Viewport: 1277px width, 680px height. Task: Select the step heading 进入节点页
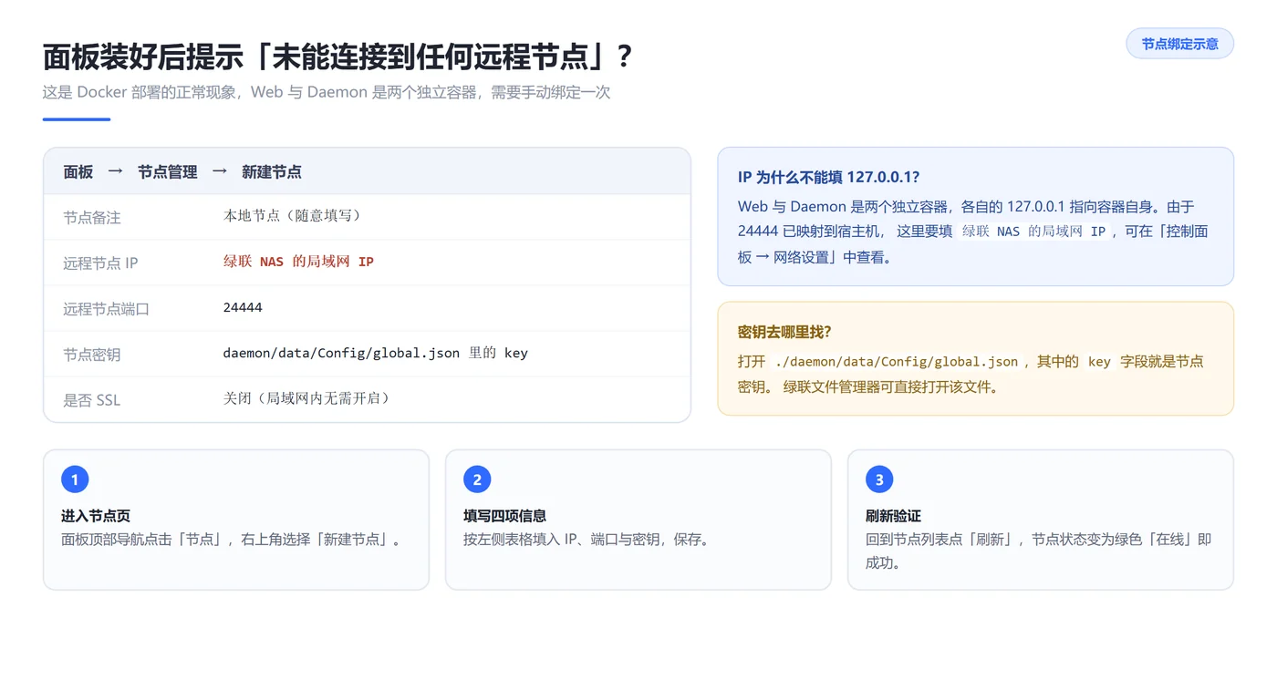pyautogui.click(x=96, y=516)
